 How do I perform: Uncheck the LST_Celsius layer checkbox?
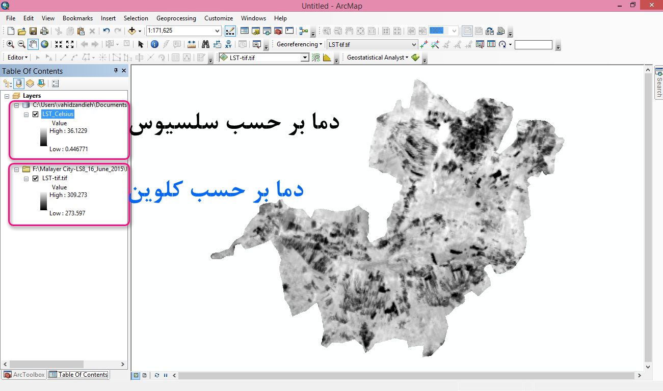(35, 114)
